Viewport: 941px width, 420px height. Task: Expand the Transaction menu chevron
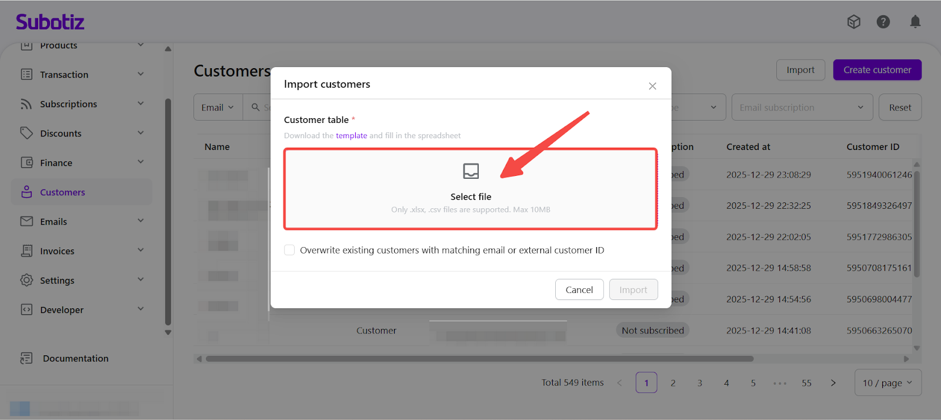pos(141,74)
